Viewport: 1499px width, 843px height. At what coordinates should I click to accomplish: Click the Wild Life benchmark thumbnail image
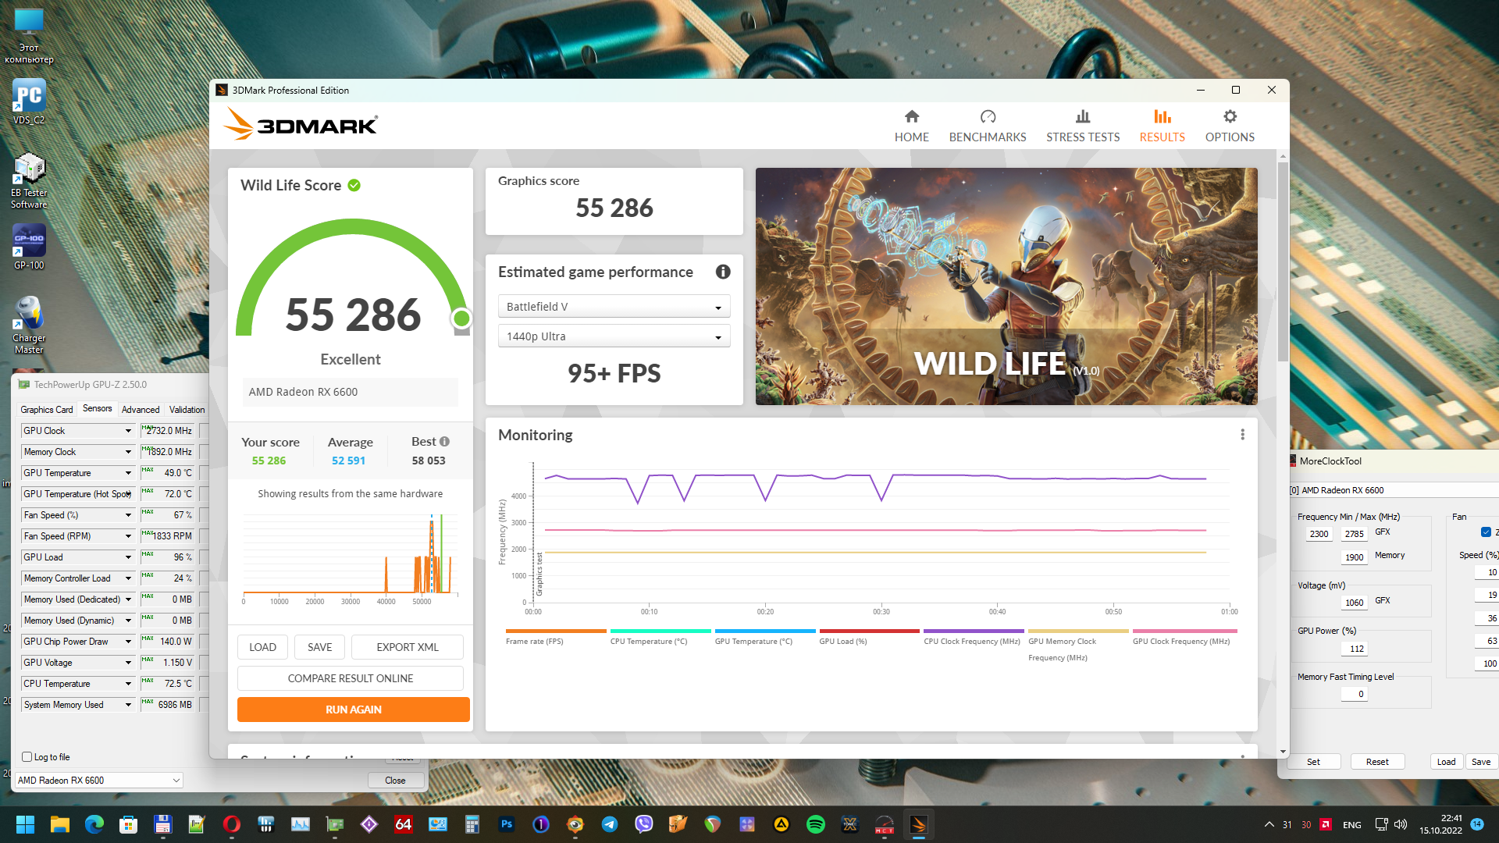pos(1006,286)
